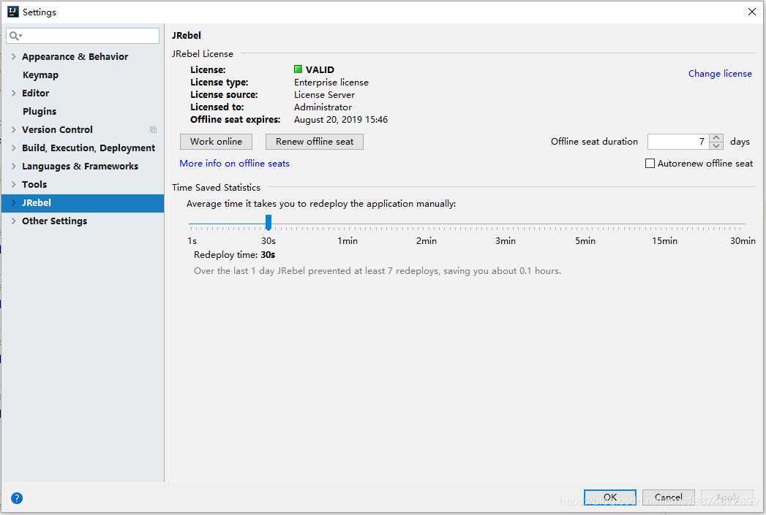Image resolution: width=766 pixels, height=515 pixels.
Task: Select JRebel in the settings sidebar
Action: tap(37, 203)
